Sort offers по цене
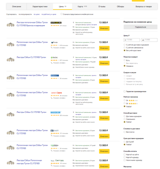This screenshot has height=169, width=160. (37, 14)
